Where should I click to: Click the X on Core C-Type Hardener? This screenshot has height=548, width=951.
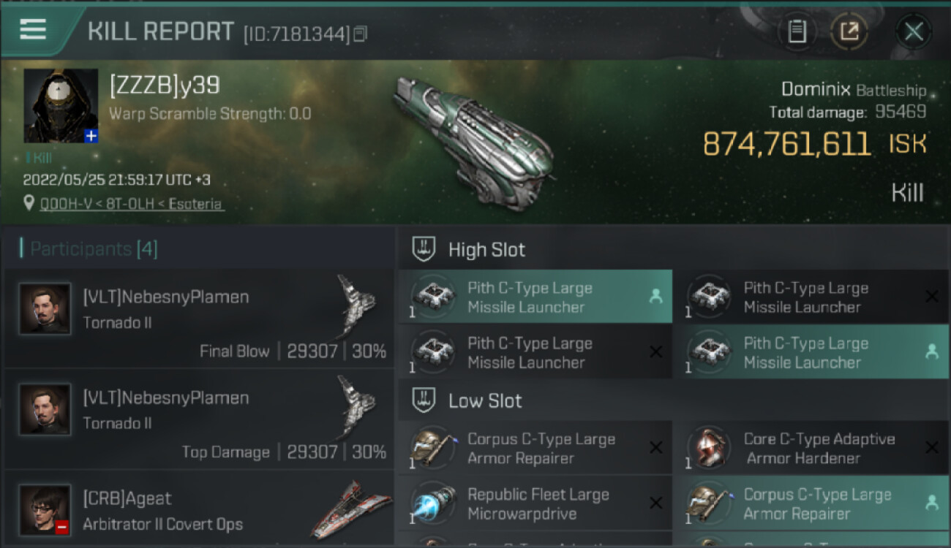click(x=931, y=448)
